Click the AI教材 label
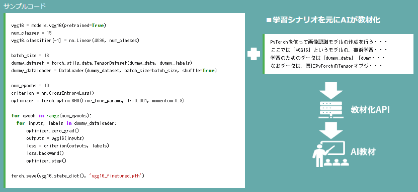Screen dimensions: 418x192 pos(363,151)
